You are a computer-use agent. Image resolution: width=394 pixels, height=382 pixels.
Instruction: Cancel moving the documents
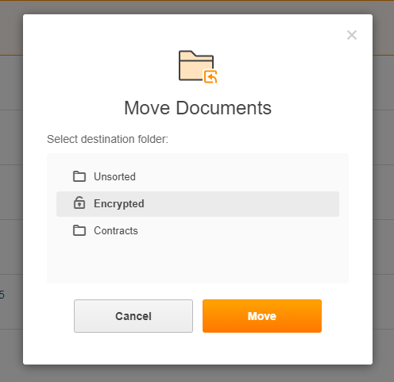coord(133,316)
